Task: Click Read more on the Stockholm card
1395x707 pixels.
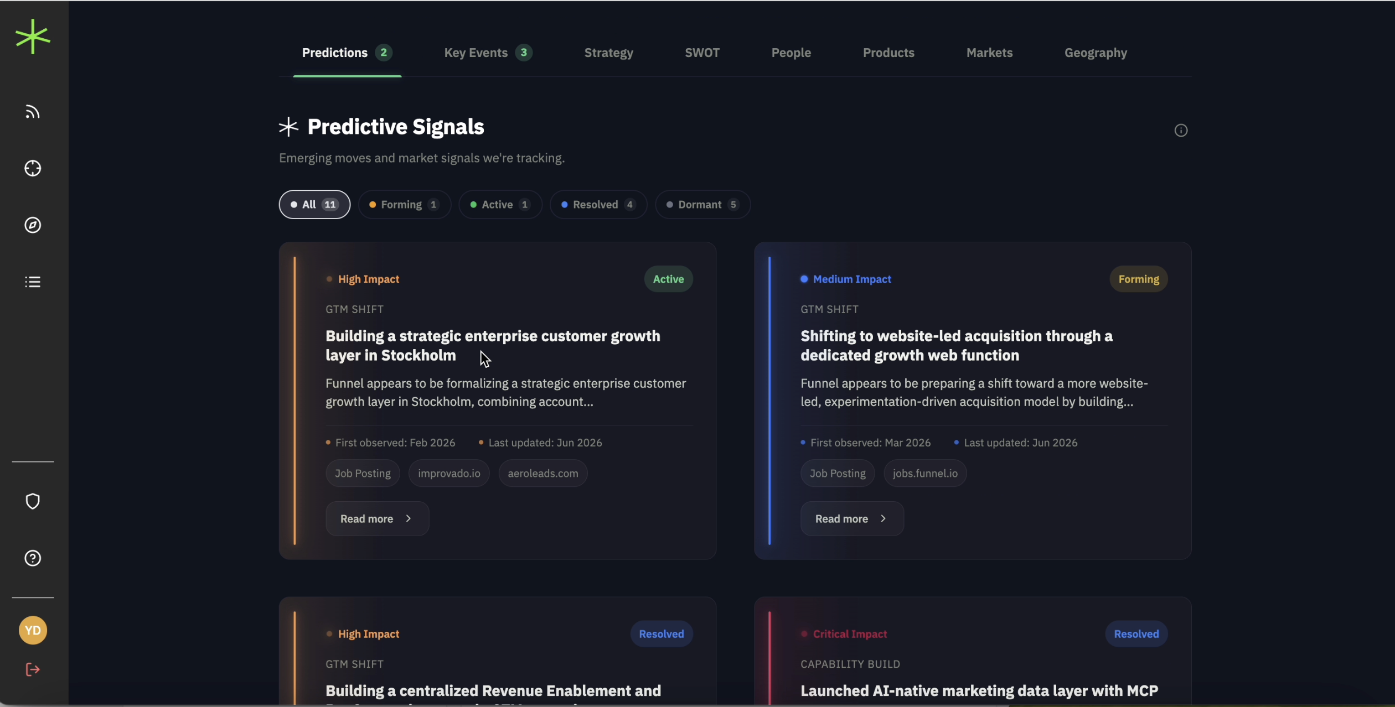Action: pos(377,519)
